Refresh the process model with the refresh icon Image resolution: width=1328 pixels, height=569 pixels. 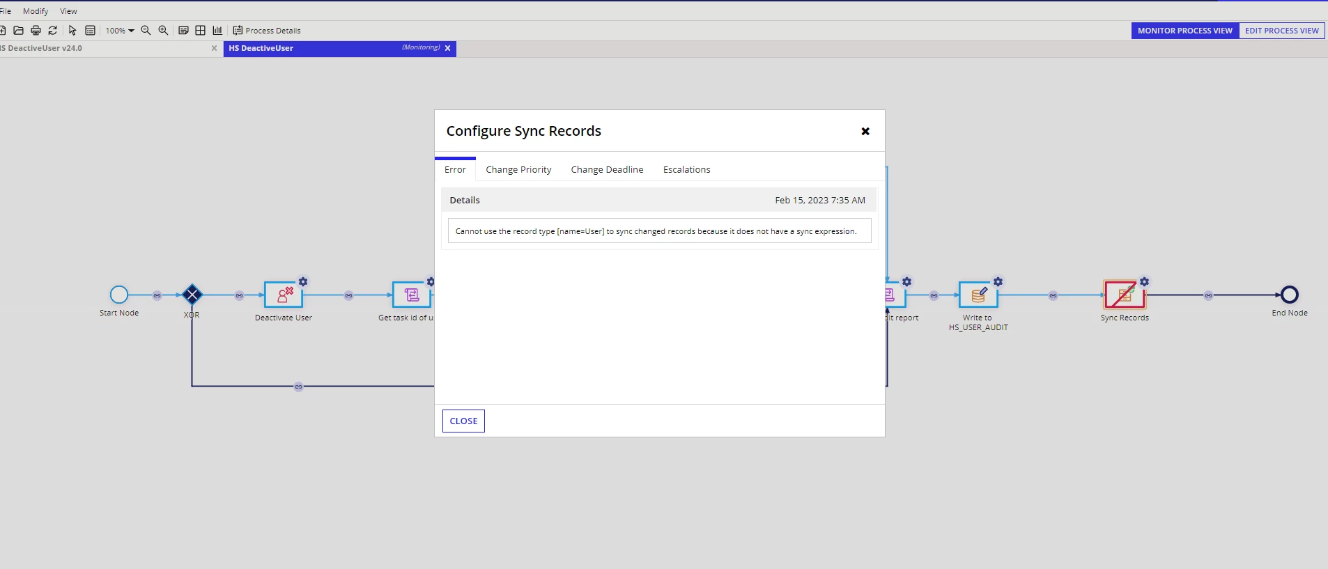pyautogui.click(x=52, y=31)
